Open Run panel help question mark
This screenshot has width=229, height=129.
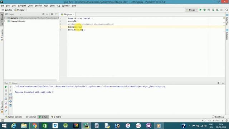pos(6,111)
